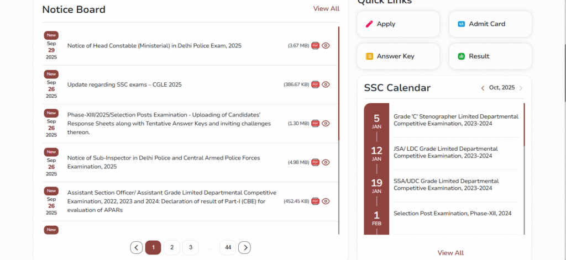Preview Assistant Section Officer result eye icon
Viewport: 566px width, 260px height.
pos(326,201)
